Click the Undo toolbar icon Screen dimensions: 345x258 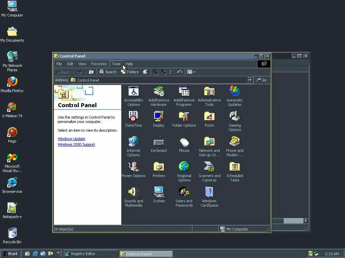[180, 72]
